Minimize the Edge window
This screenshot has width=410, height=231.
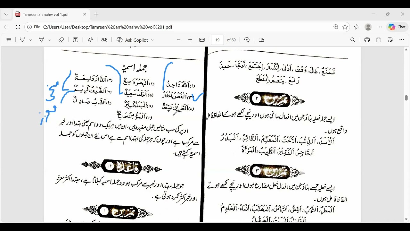pyautogui.click(x=373, y=14)
